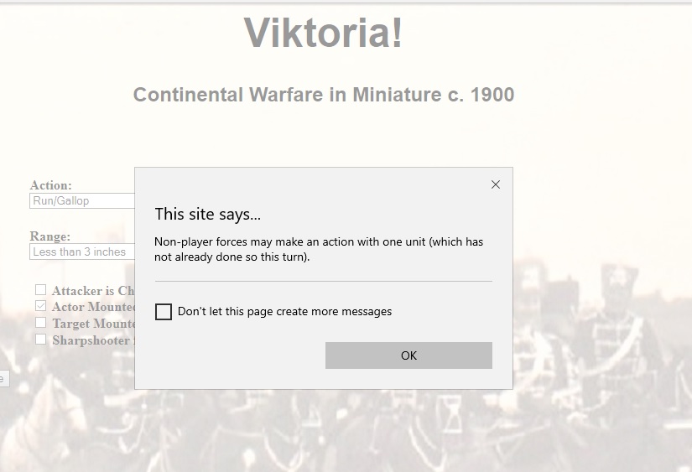Viewport: 692px width, 472px height.
Task: Enable the 'Attacker is Ch...' checkbox
Action: pos(40,290)
